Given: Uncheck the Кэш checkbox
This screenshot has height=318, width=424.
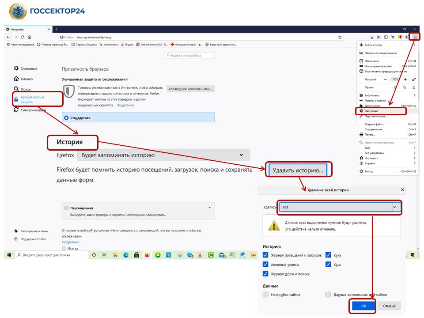Looking at the screenshot, I should [328, 264].
